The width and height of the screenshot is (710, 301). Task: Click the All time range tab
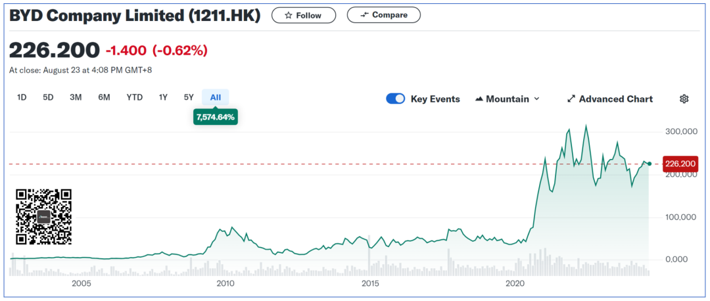tap(216, 97)
